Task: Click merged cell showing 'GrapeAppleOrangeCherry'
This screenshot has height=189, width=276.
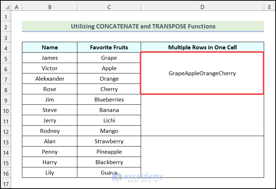Action: pos(202,73)
